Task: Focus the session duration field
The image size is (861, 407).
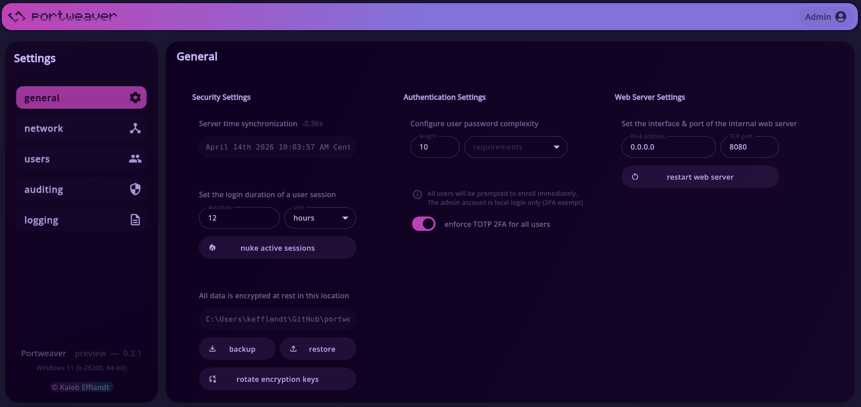Action: [239, 218]
